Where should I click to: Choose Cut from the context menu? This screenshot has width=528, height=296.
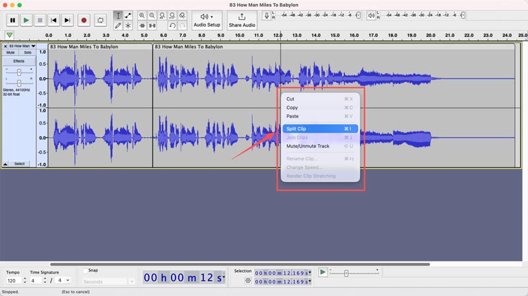319,99
